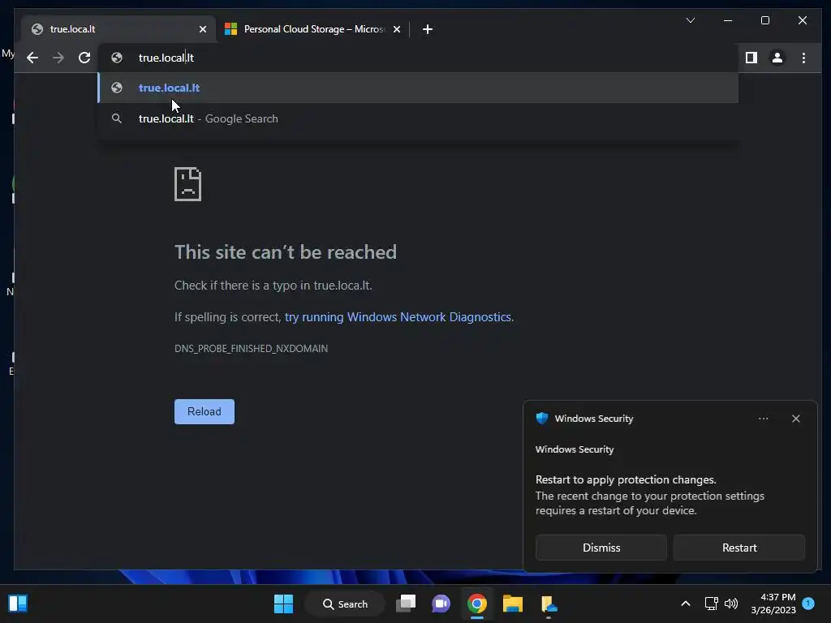The image size is (831, 623).
Task: Open the Widgets panel icon on the taskbar
Action: (18, 604)
